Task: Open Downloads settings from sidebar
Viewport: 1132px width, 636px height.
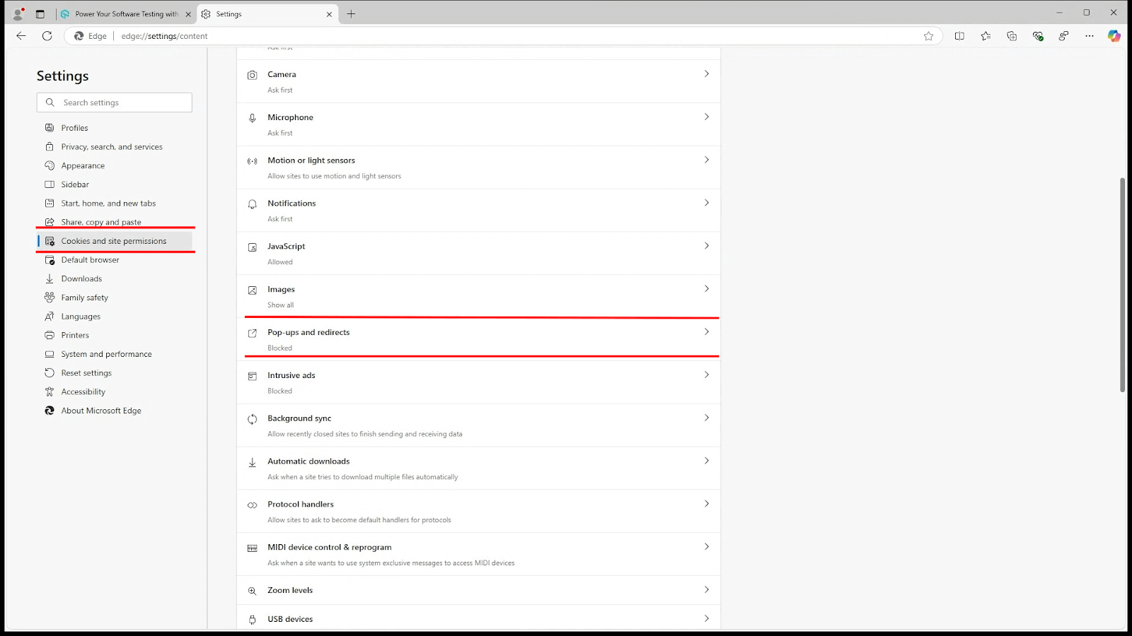Action: point(82,278)
